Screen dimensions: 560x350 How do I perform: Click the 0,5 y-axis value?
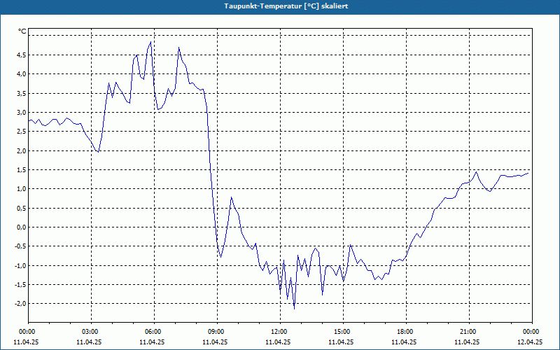pyautogui.click(x=21, y=208)
